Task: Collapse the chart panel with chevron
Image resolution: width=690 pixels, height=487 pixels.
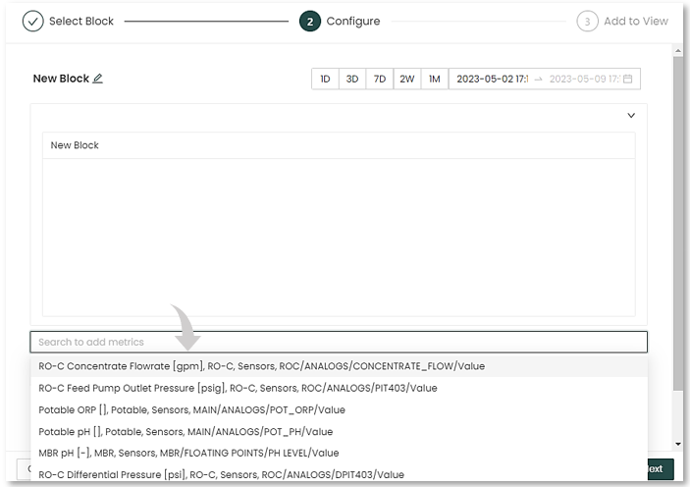Action: (631, 115)
